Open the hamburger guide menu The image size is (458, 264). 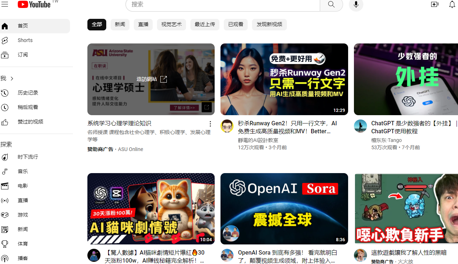4,4
